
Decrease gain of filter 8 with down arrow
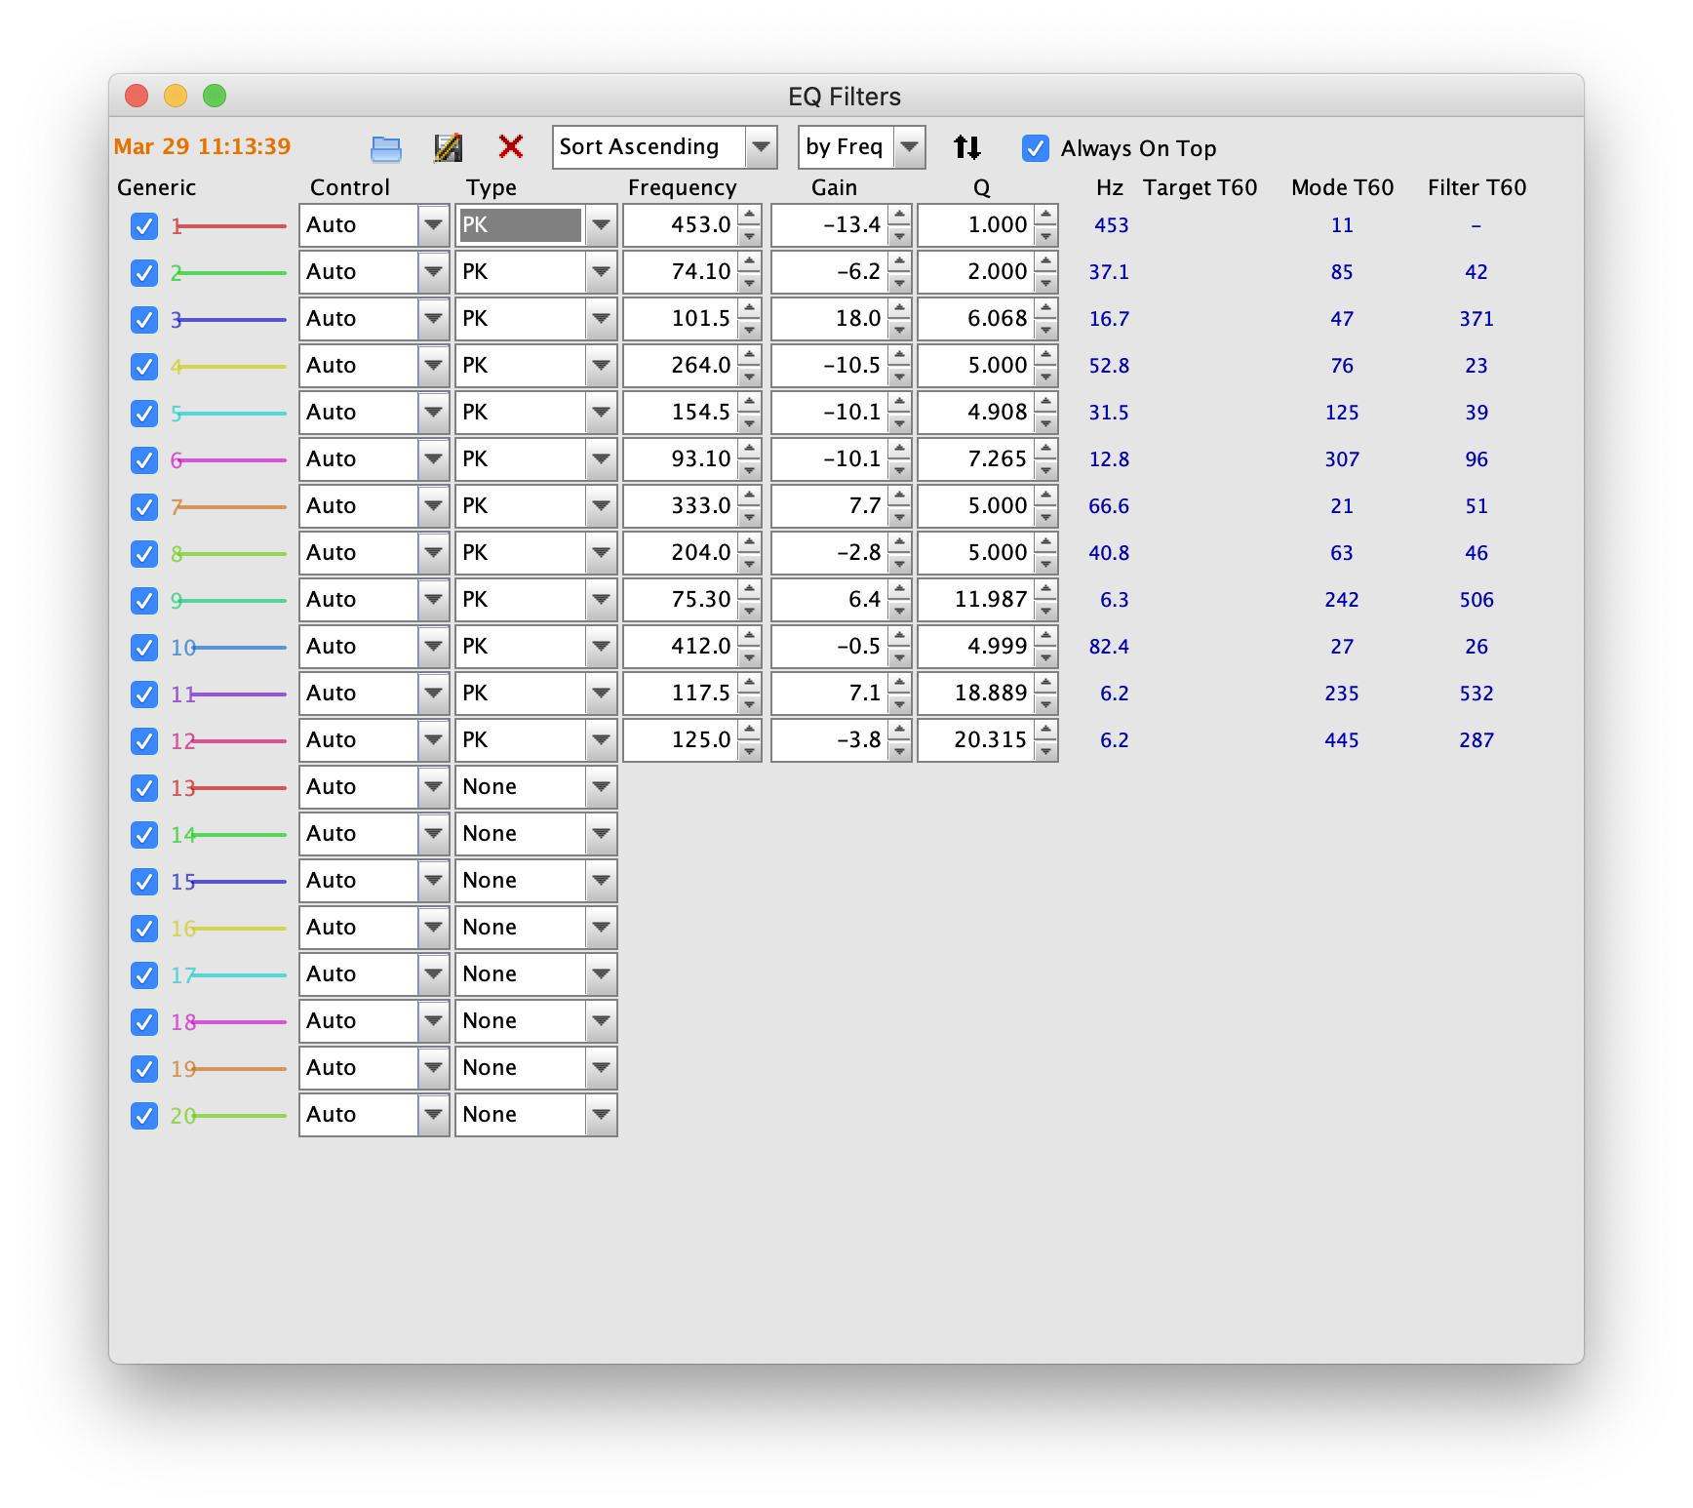click(899, 563)
